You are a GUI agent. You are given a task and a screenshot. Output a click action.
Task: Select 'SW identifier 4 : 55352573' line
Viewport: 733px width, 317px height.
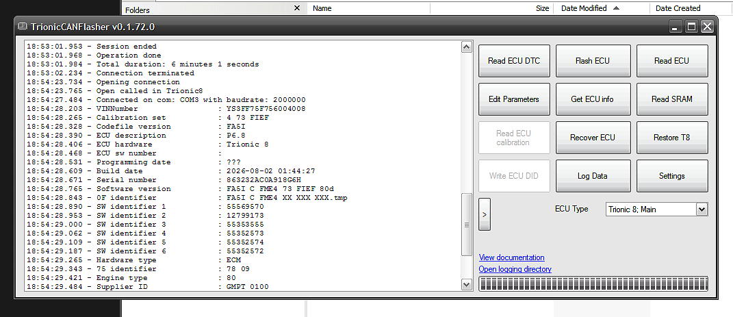(145, 233)
